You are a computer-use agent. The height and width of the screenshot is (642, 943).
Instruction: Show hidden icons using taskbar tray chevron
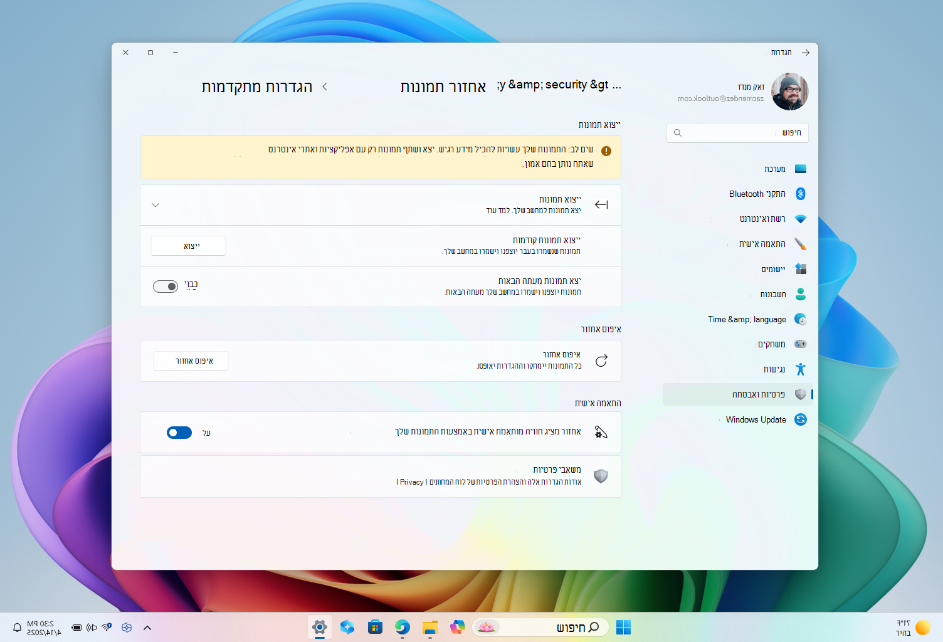click(147, 628)
